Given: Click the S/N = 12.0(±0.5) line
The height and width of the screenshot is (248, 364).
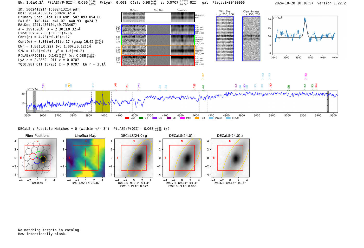Looking at the screenshot, I should [x=35, y=51].
